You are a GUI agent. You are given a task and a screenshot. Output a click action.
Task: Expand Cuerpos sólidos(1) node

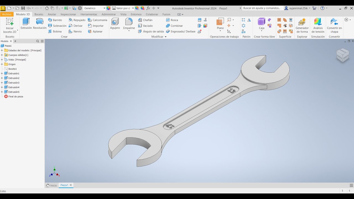point(2,55)
